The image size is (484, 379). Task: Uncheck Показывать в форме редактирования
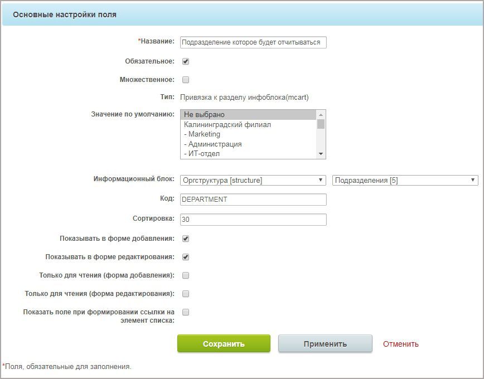point(186,257)
